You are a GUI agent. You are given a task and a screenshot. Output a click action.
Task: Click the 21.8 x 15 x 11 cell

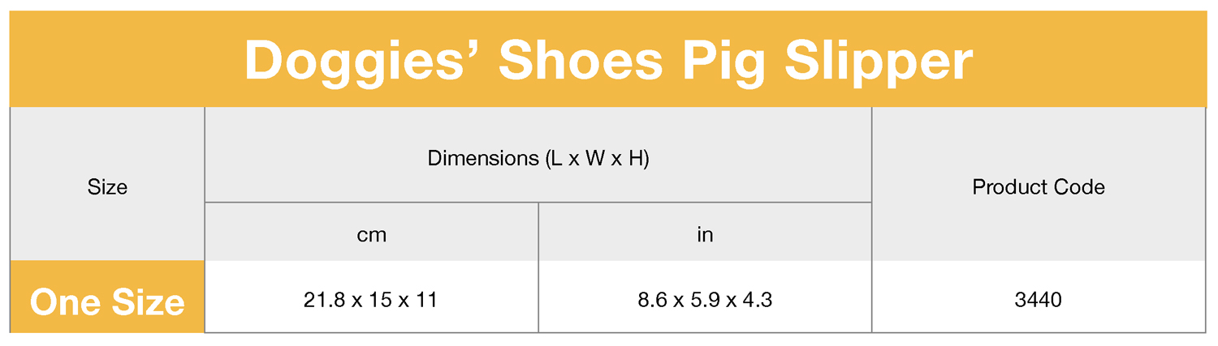tap(371, 300)
